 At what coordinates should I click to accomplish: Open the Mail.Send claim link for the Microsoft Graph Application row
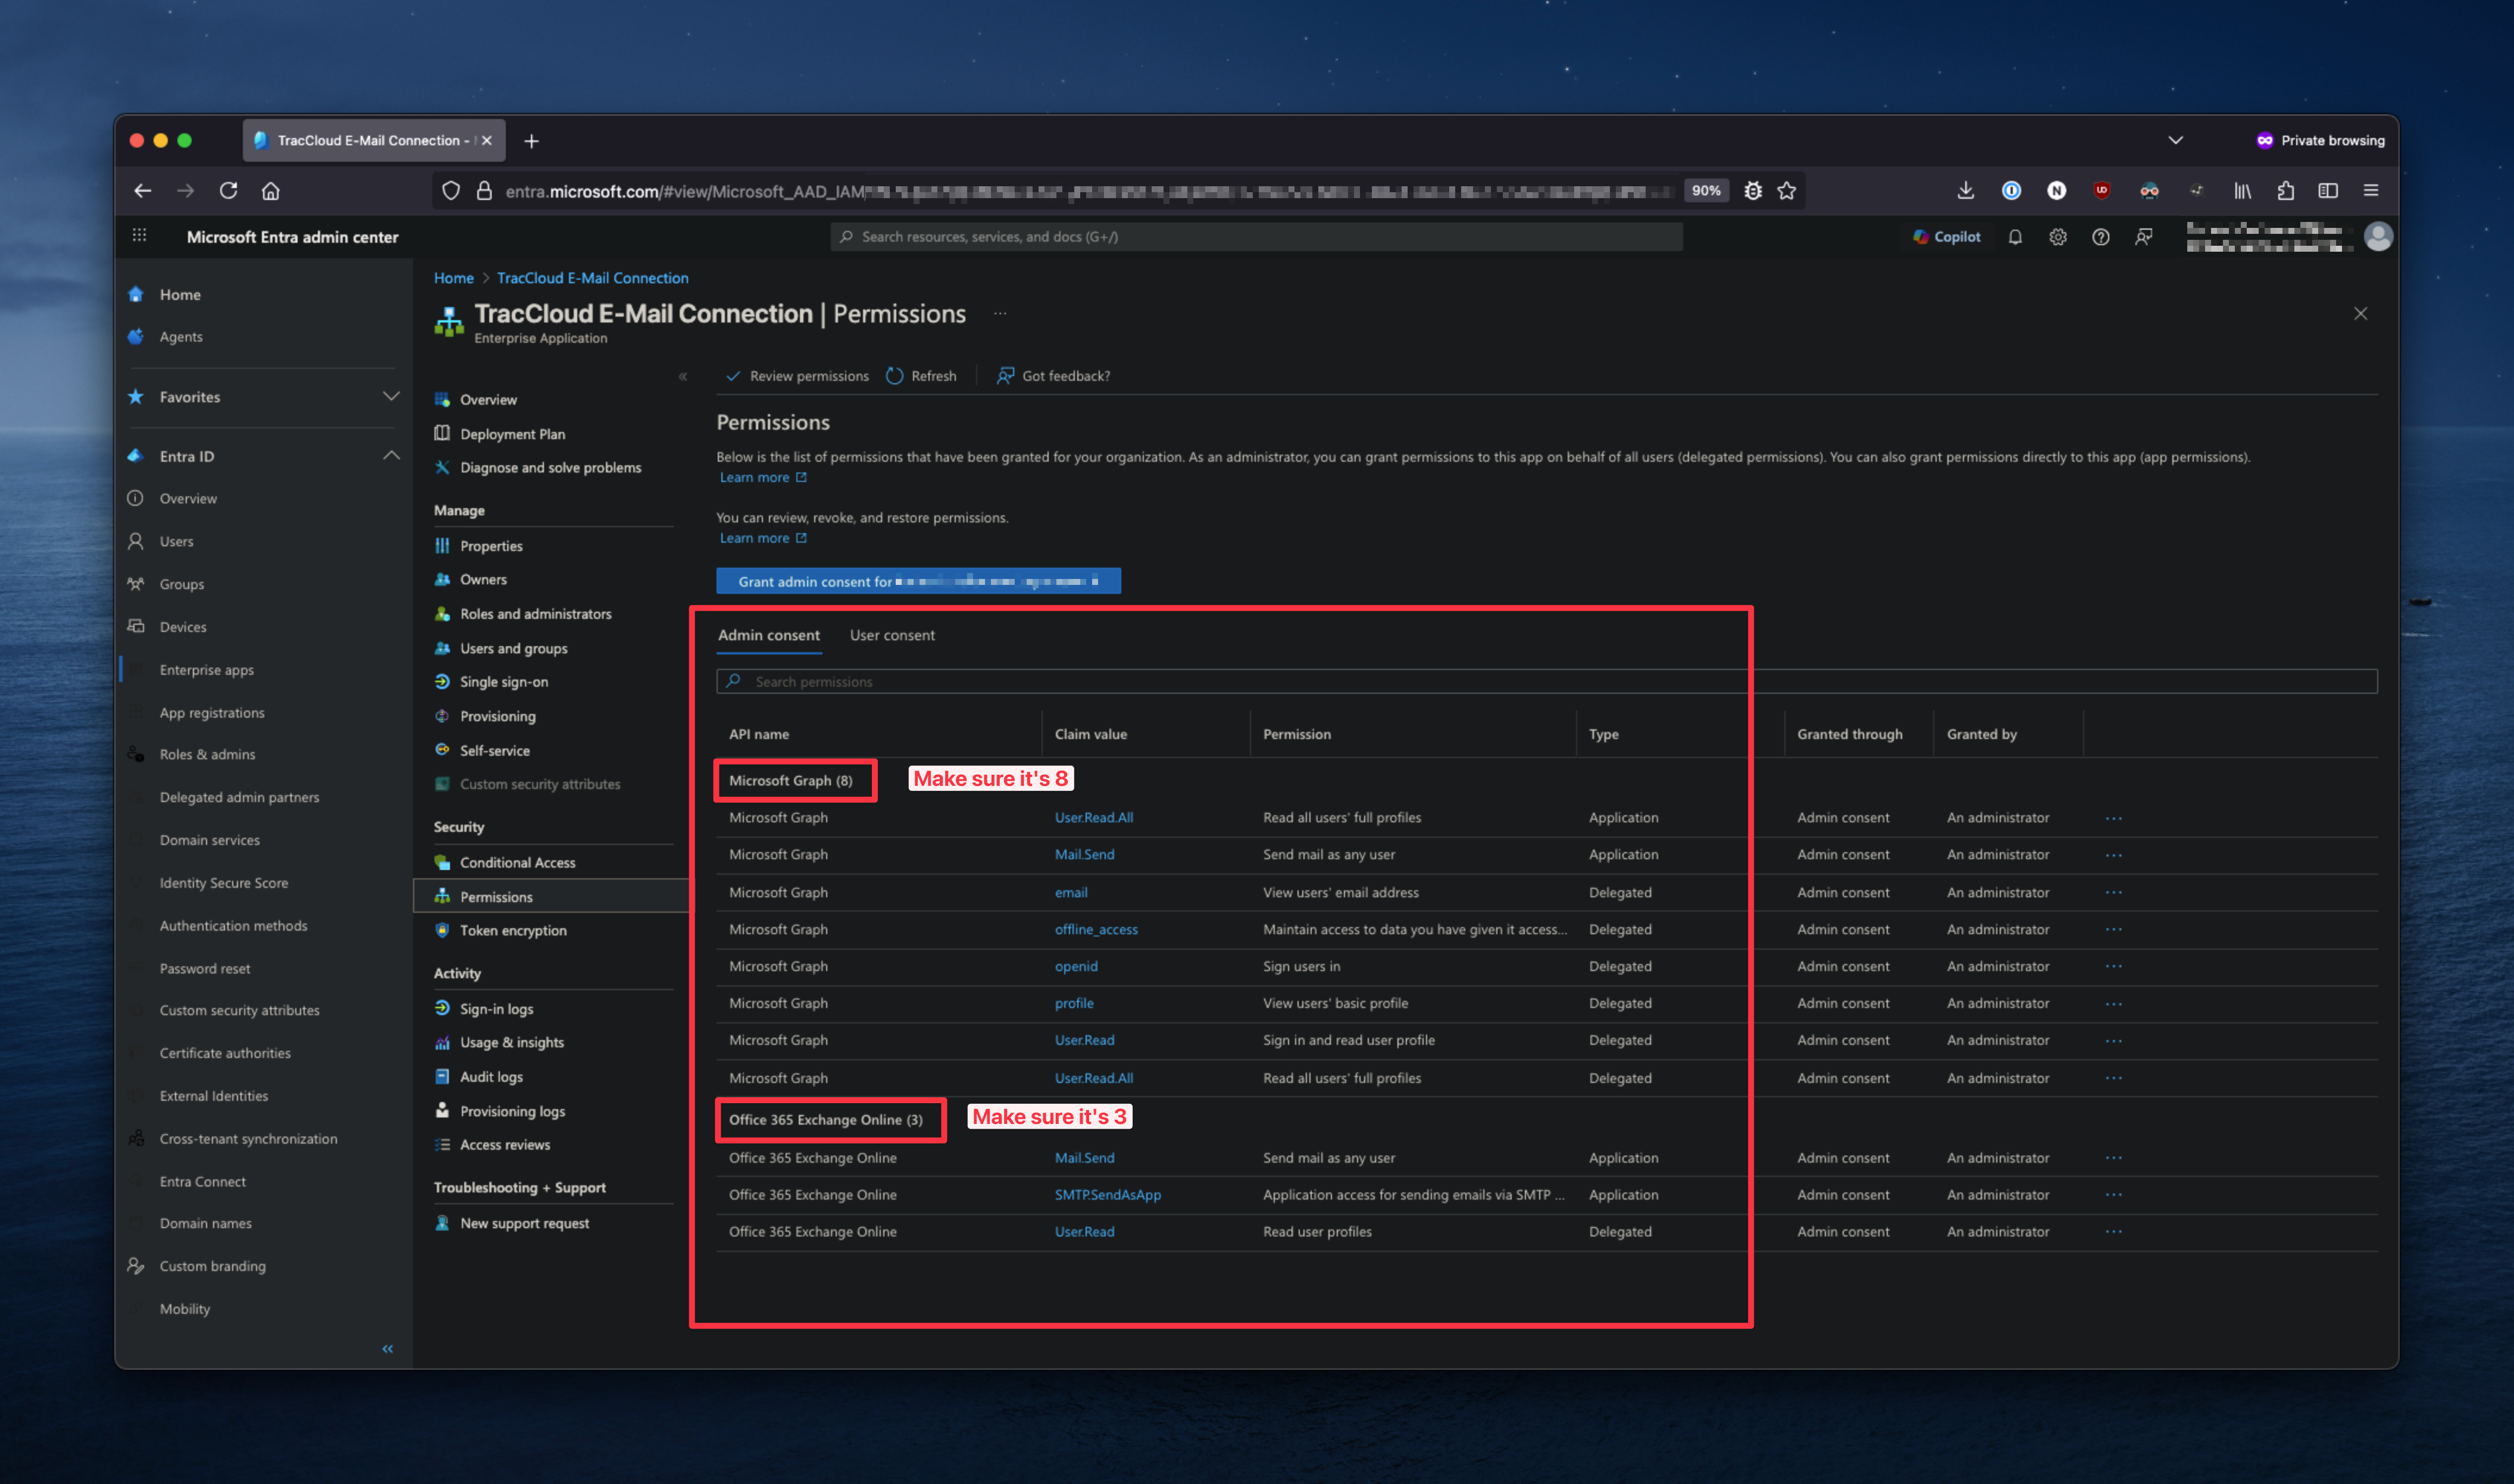pos(1084,855)
